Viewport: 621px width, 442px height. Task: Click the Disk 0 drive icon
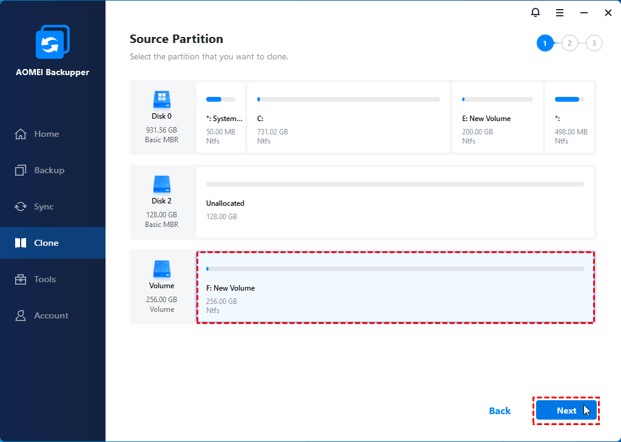(161, 99)
